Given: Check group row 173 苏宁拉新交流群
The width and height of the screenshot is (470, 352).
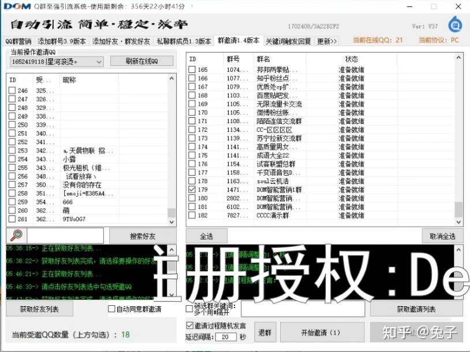Looking at the screenshot, I should [192, 138].
